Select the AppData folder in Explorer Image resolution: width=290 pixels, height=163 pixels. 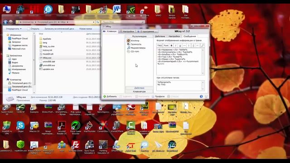click(x=45, y=39)
